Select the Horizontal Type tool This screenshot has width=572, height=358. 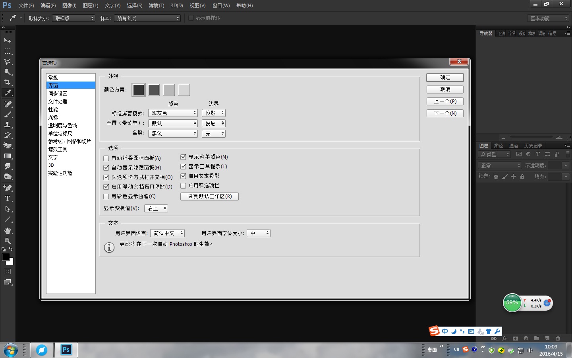(8, 198)
